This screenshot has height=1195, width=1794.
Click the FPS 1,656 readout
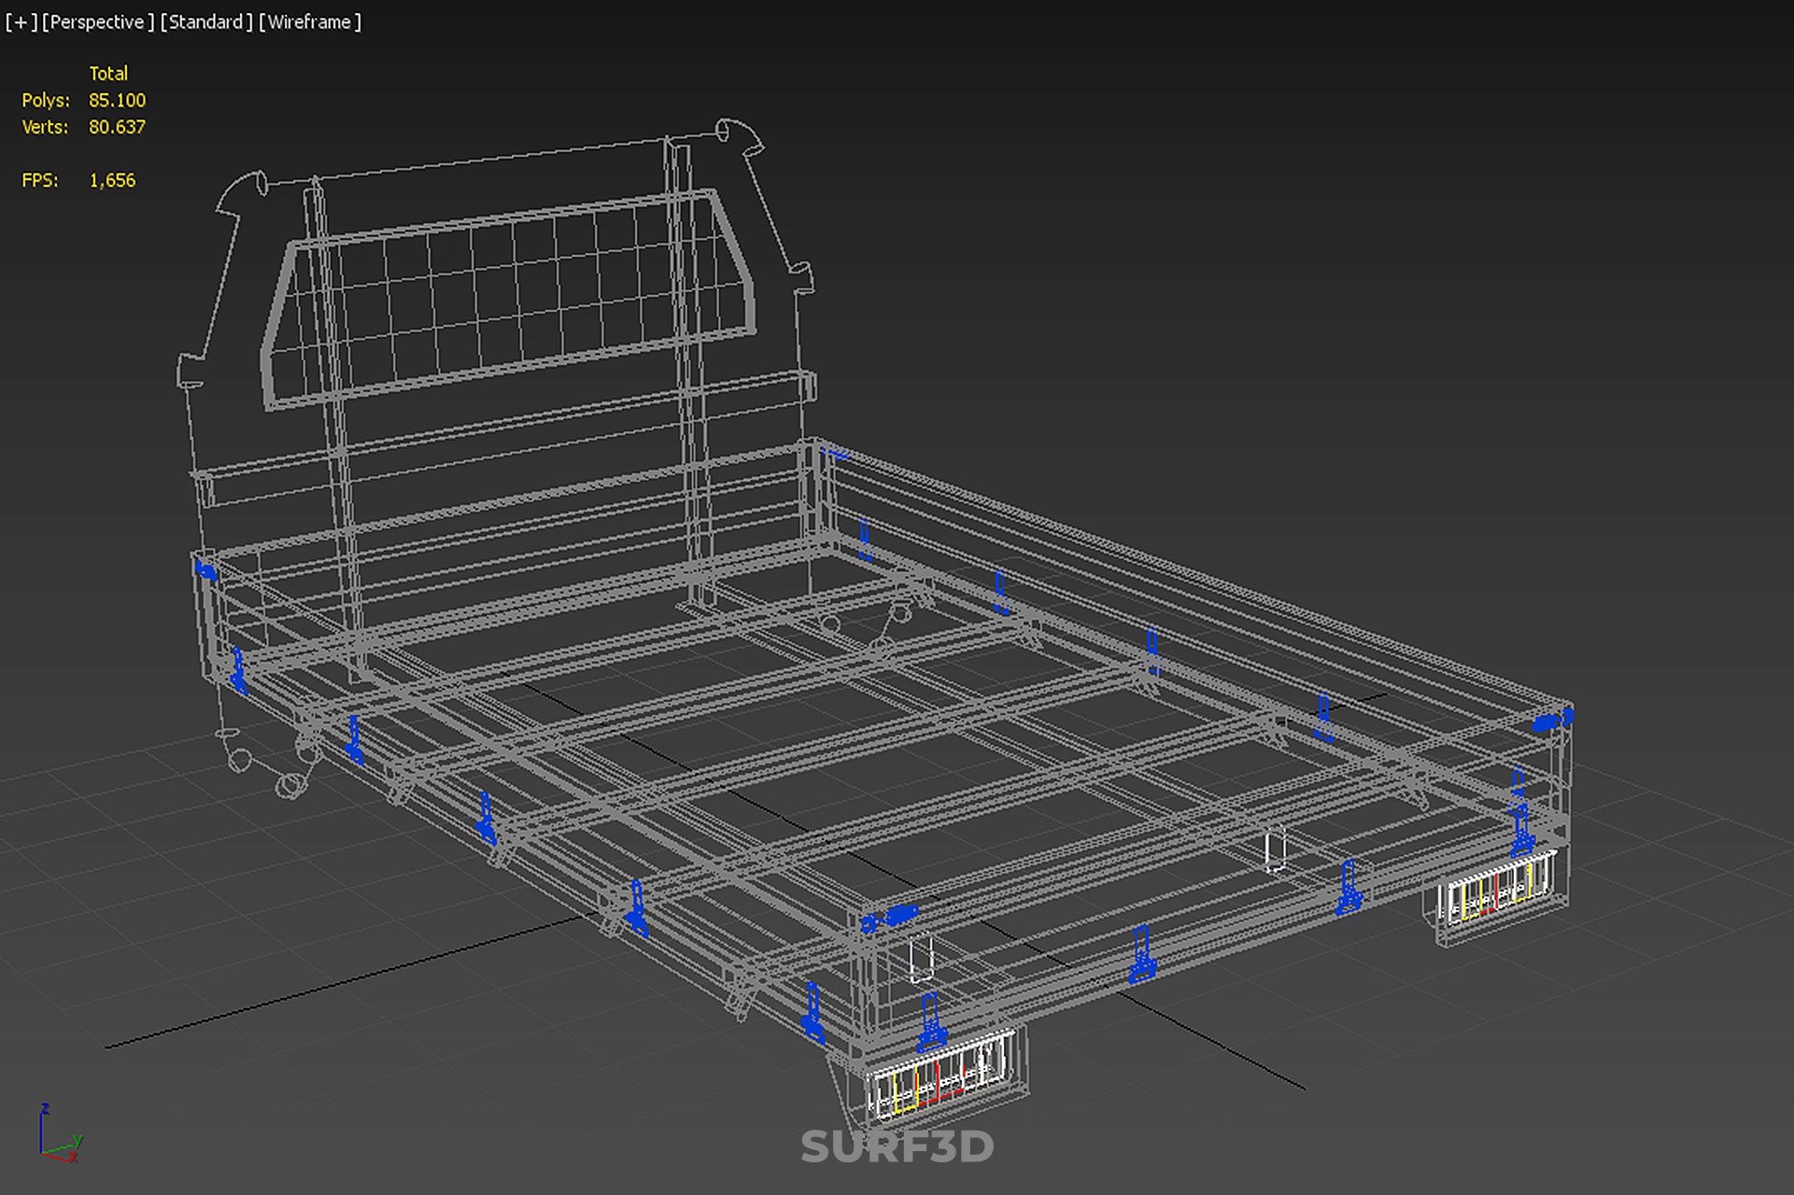(112, 180)
